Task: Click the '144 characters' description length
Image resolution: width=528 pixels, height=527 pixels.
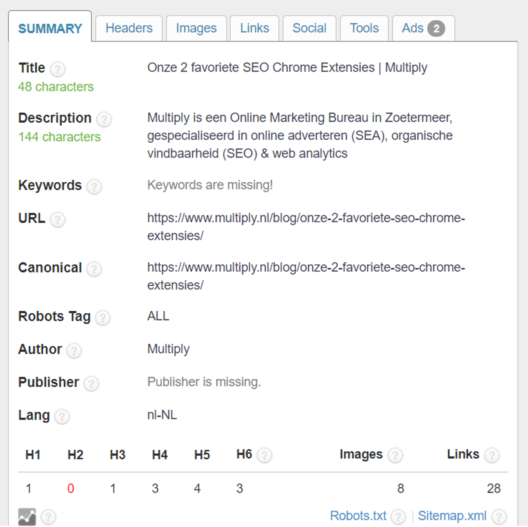Action: (60, 137)
